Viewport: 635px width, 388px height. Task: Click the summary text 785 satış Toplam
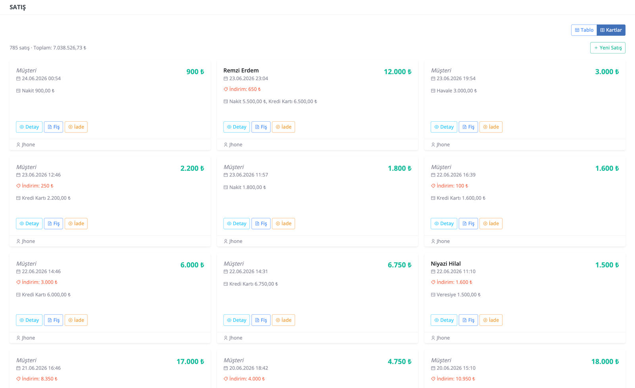(x=48, y=48)
